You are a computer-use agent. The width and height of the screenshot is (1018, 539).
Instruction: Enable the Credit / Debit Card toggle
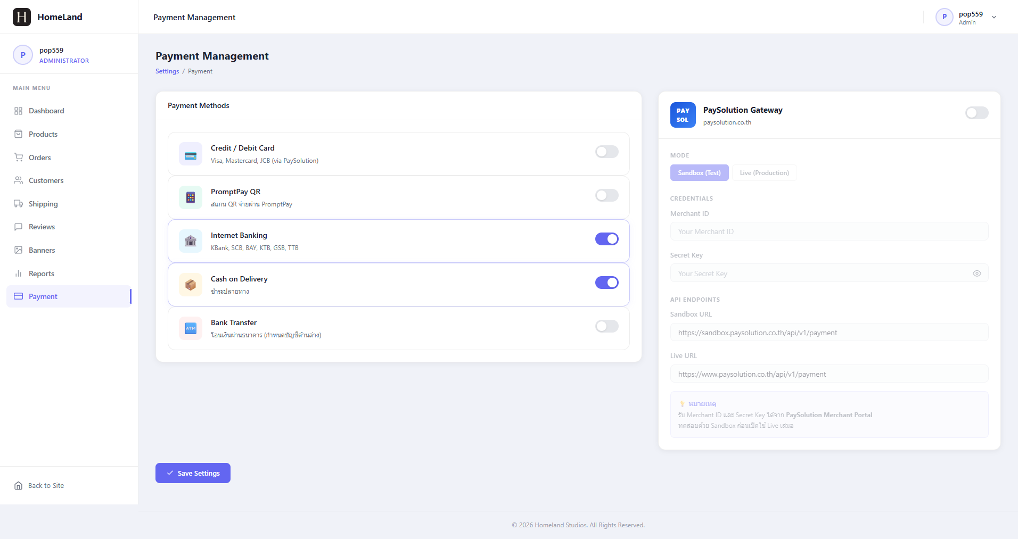click(x=607, y=152)
